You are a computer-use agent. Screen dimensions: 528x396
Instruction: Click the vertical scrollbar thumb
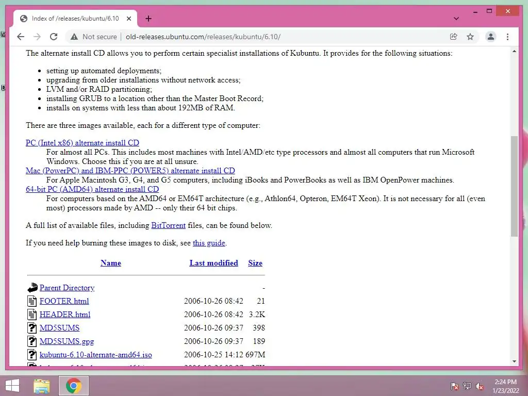click(514, 186)
